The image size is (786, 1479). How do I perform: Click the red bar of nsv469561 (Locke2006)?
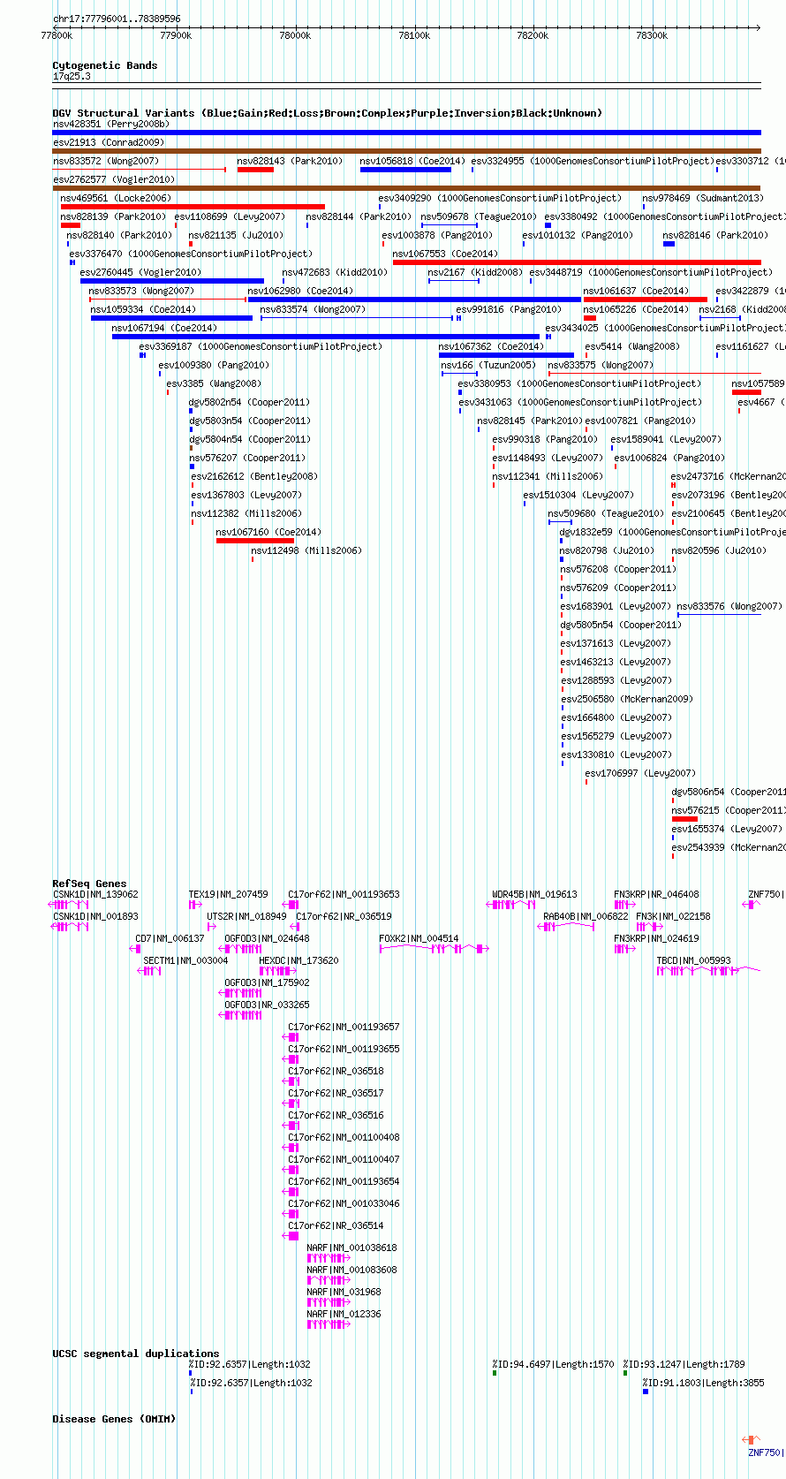click(193, 207)
